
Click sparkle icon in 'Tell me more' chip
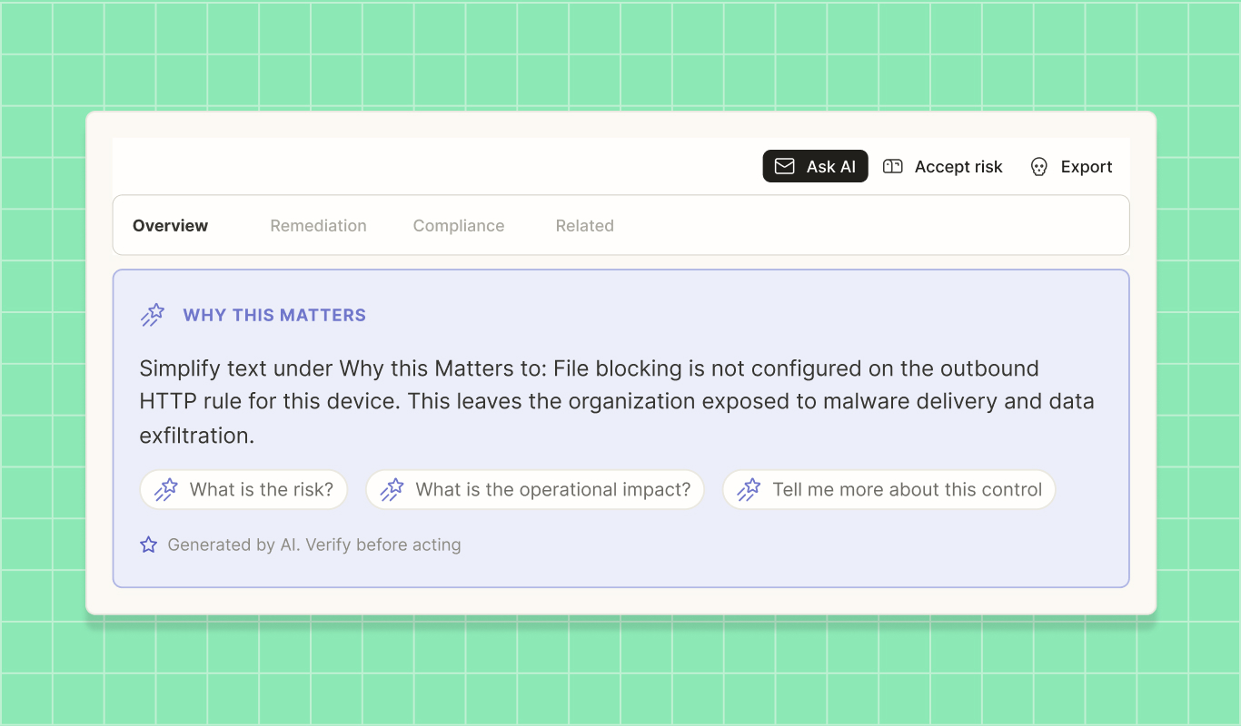(x=749, y=490)
